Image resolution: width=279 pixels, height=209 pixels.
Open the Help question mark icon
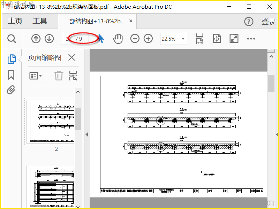[249, 22]
